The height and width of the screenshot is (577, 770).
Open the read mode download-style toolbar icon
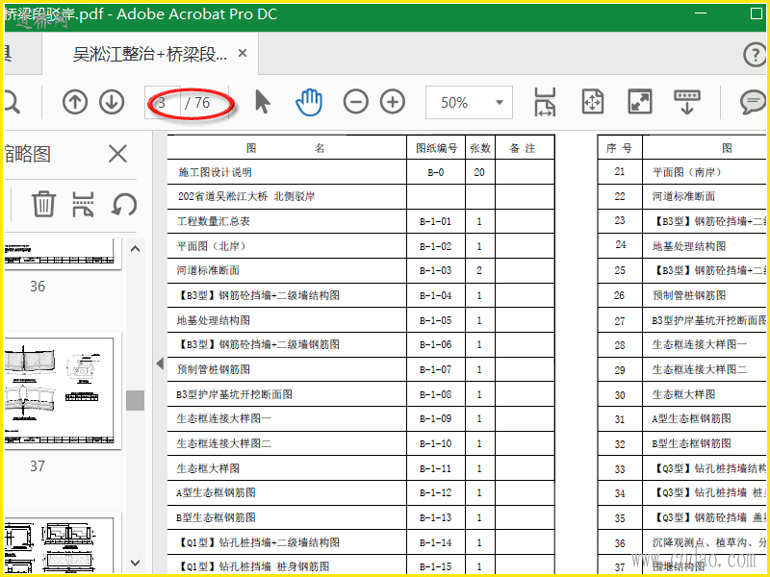pyautogui.click(x=687, y=102)
